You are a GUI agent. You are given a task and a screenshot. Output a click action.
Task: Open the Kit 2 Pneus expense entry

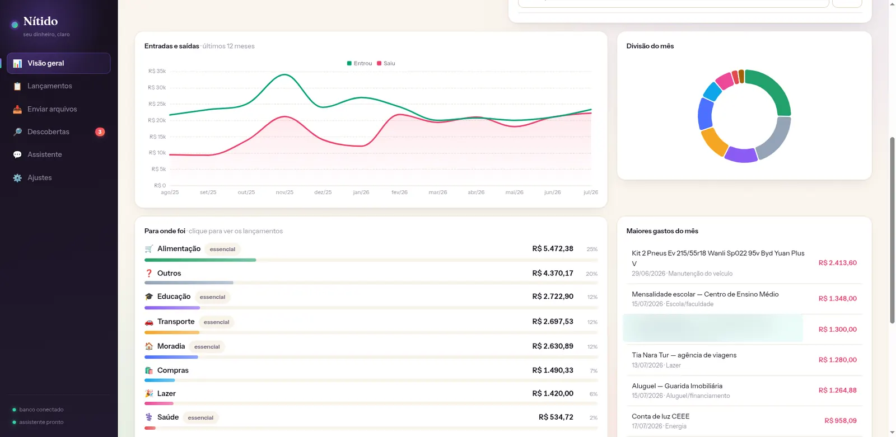click(x=744, y=263)
